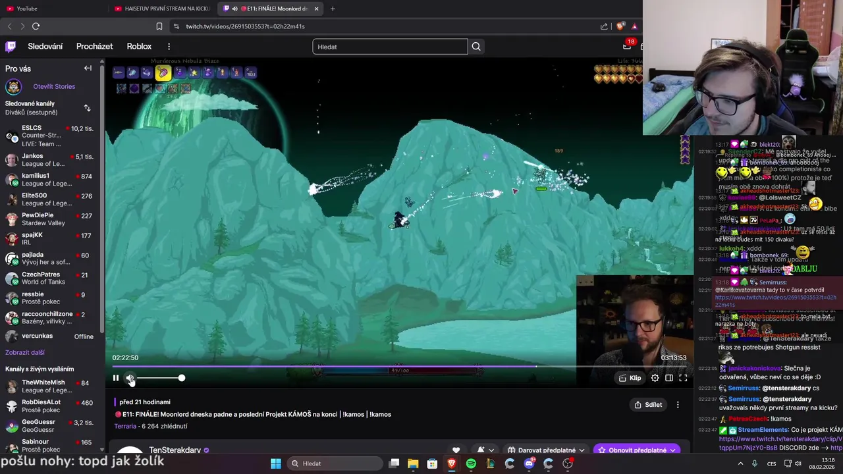Open the Sledování tab
This screenshot has width=843, height=474.
pyautogui.click(x=45, y=47)
